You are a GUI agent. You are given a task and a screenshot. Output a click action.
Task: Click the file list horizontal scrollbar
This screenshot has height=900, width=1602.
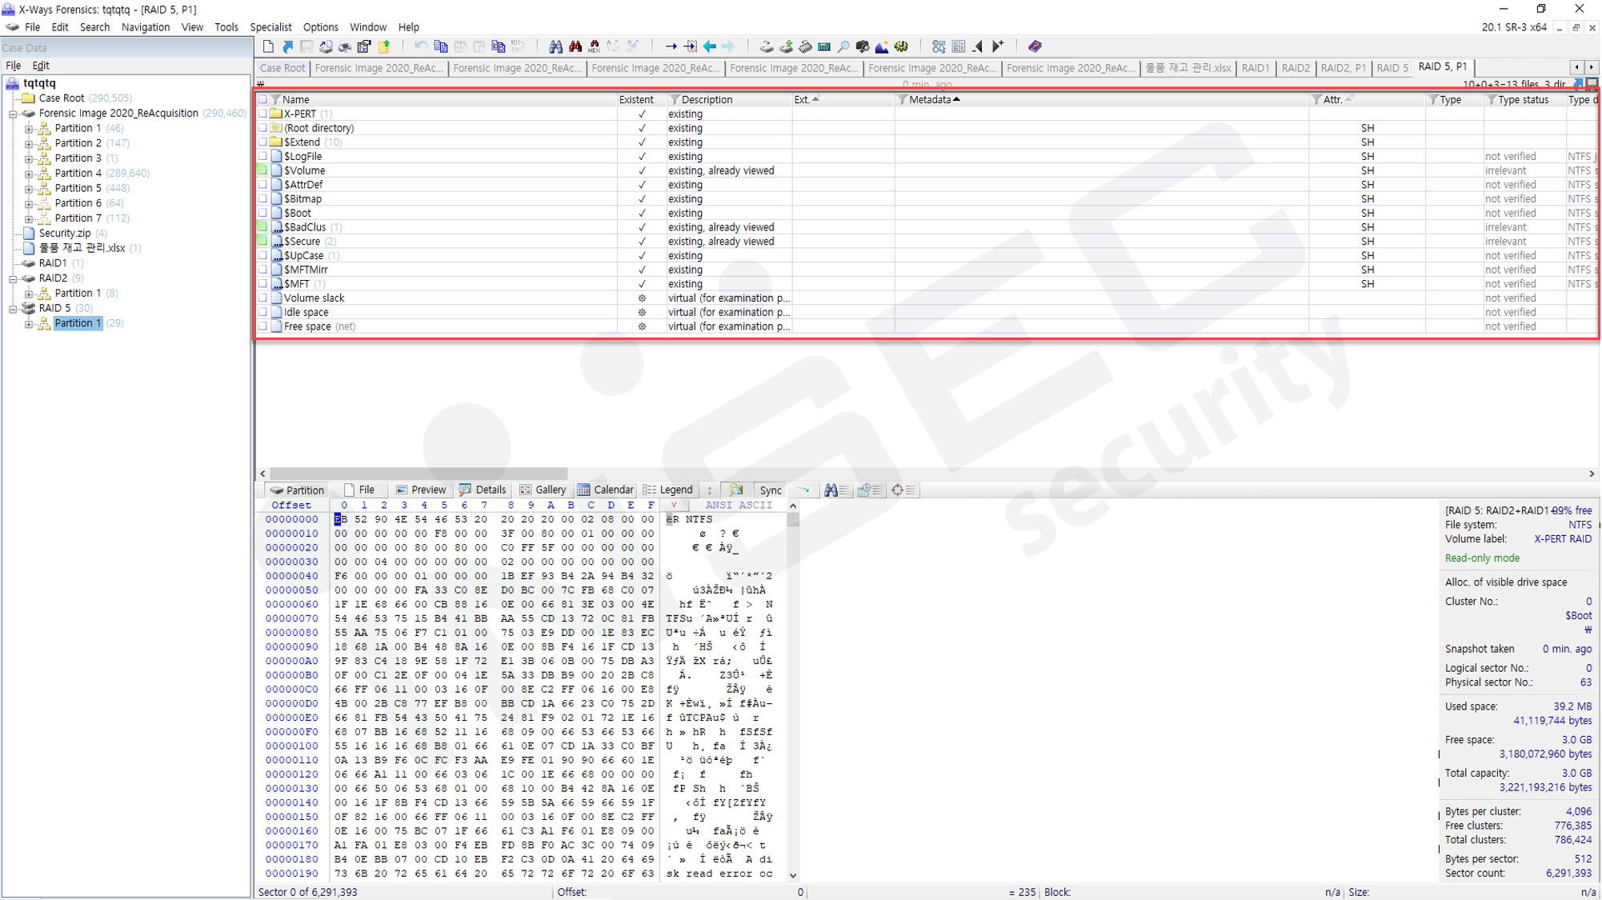[x=418, y=474]
